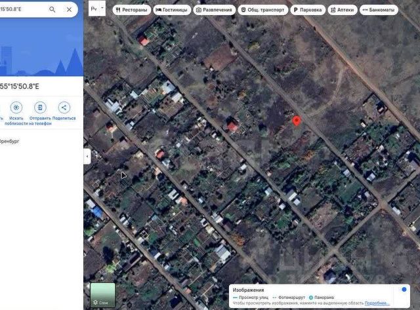Toggle the blue circle in 'Изображения' panel

point(404,290)
